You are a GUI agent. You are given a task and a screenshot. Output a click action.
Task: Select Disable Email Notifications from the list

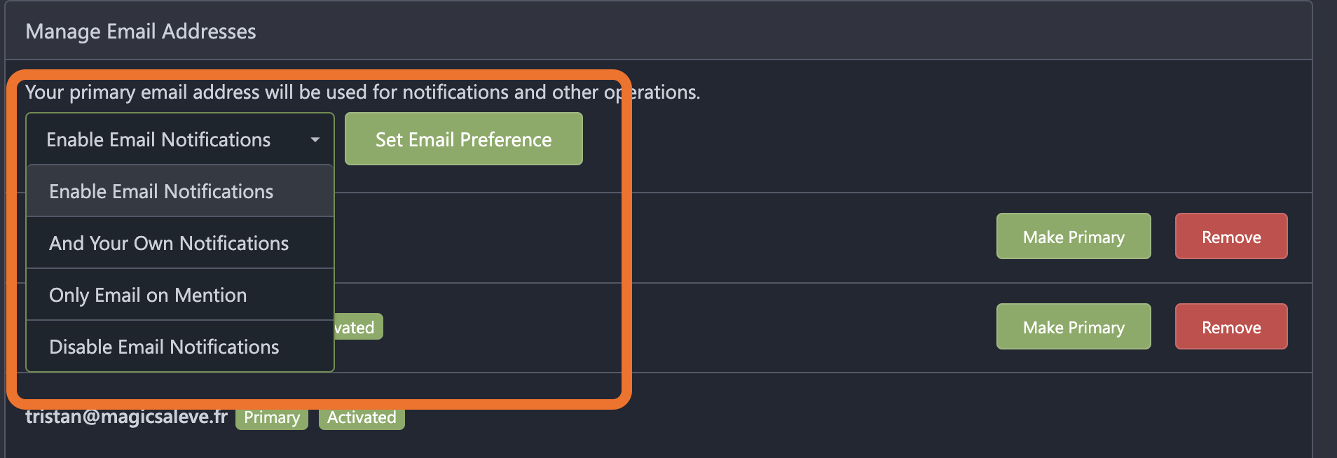(x=164, y=347)
